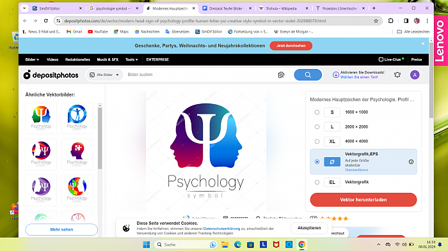Select the XL 4000 × 4000 size option
448x251 pixels.
tap(317, 141)
